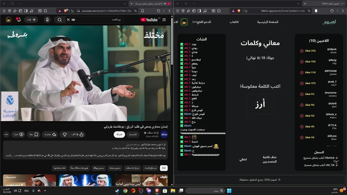
Task: Remove player Sfanh with the X icon
Action: click(302, 51)
